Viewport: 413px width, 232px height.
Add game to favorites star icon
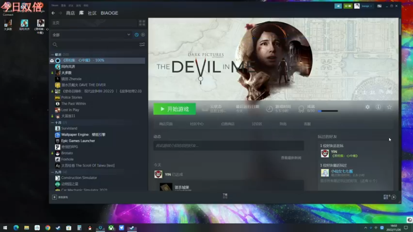pos(389,107)
